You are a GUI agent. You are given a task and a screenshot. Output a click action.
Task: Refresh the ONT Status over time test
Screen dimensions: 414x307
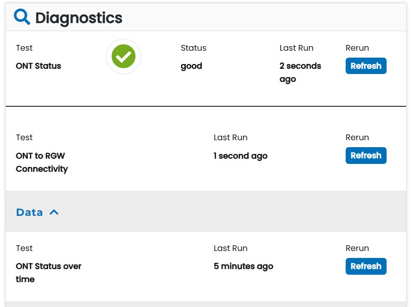coord(366,266)
